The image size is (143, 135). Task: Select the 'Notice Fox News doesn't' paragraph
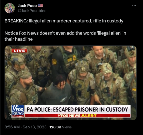click(65, 36)
